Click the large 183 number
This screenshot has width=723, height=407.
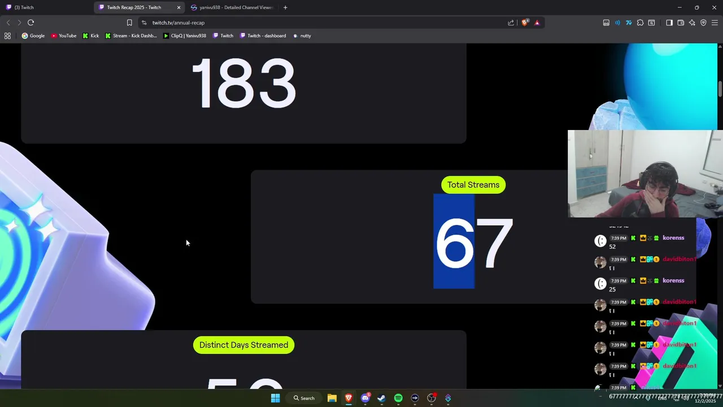tap(243, 84)
